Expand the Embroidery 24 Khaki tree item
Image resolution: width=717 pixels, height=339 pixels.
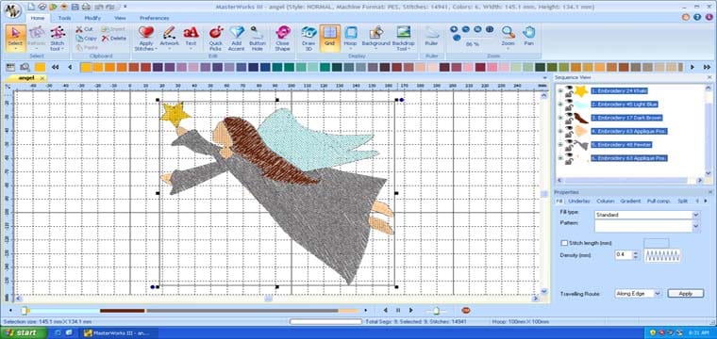(560, 91)
